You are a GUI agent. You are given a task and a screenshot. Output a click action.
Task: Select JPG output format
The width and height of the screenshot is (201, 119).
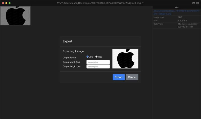pos(87,57)
